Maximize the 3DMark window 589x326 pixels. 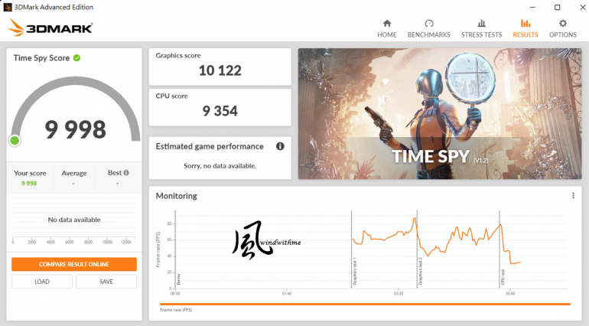point(557,7)
